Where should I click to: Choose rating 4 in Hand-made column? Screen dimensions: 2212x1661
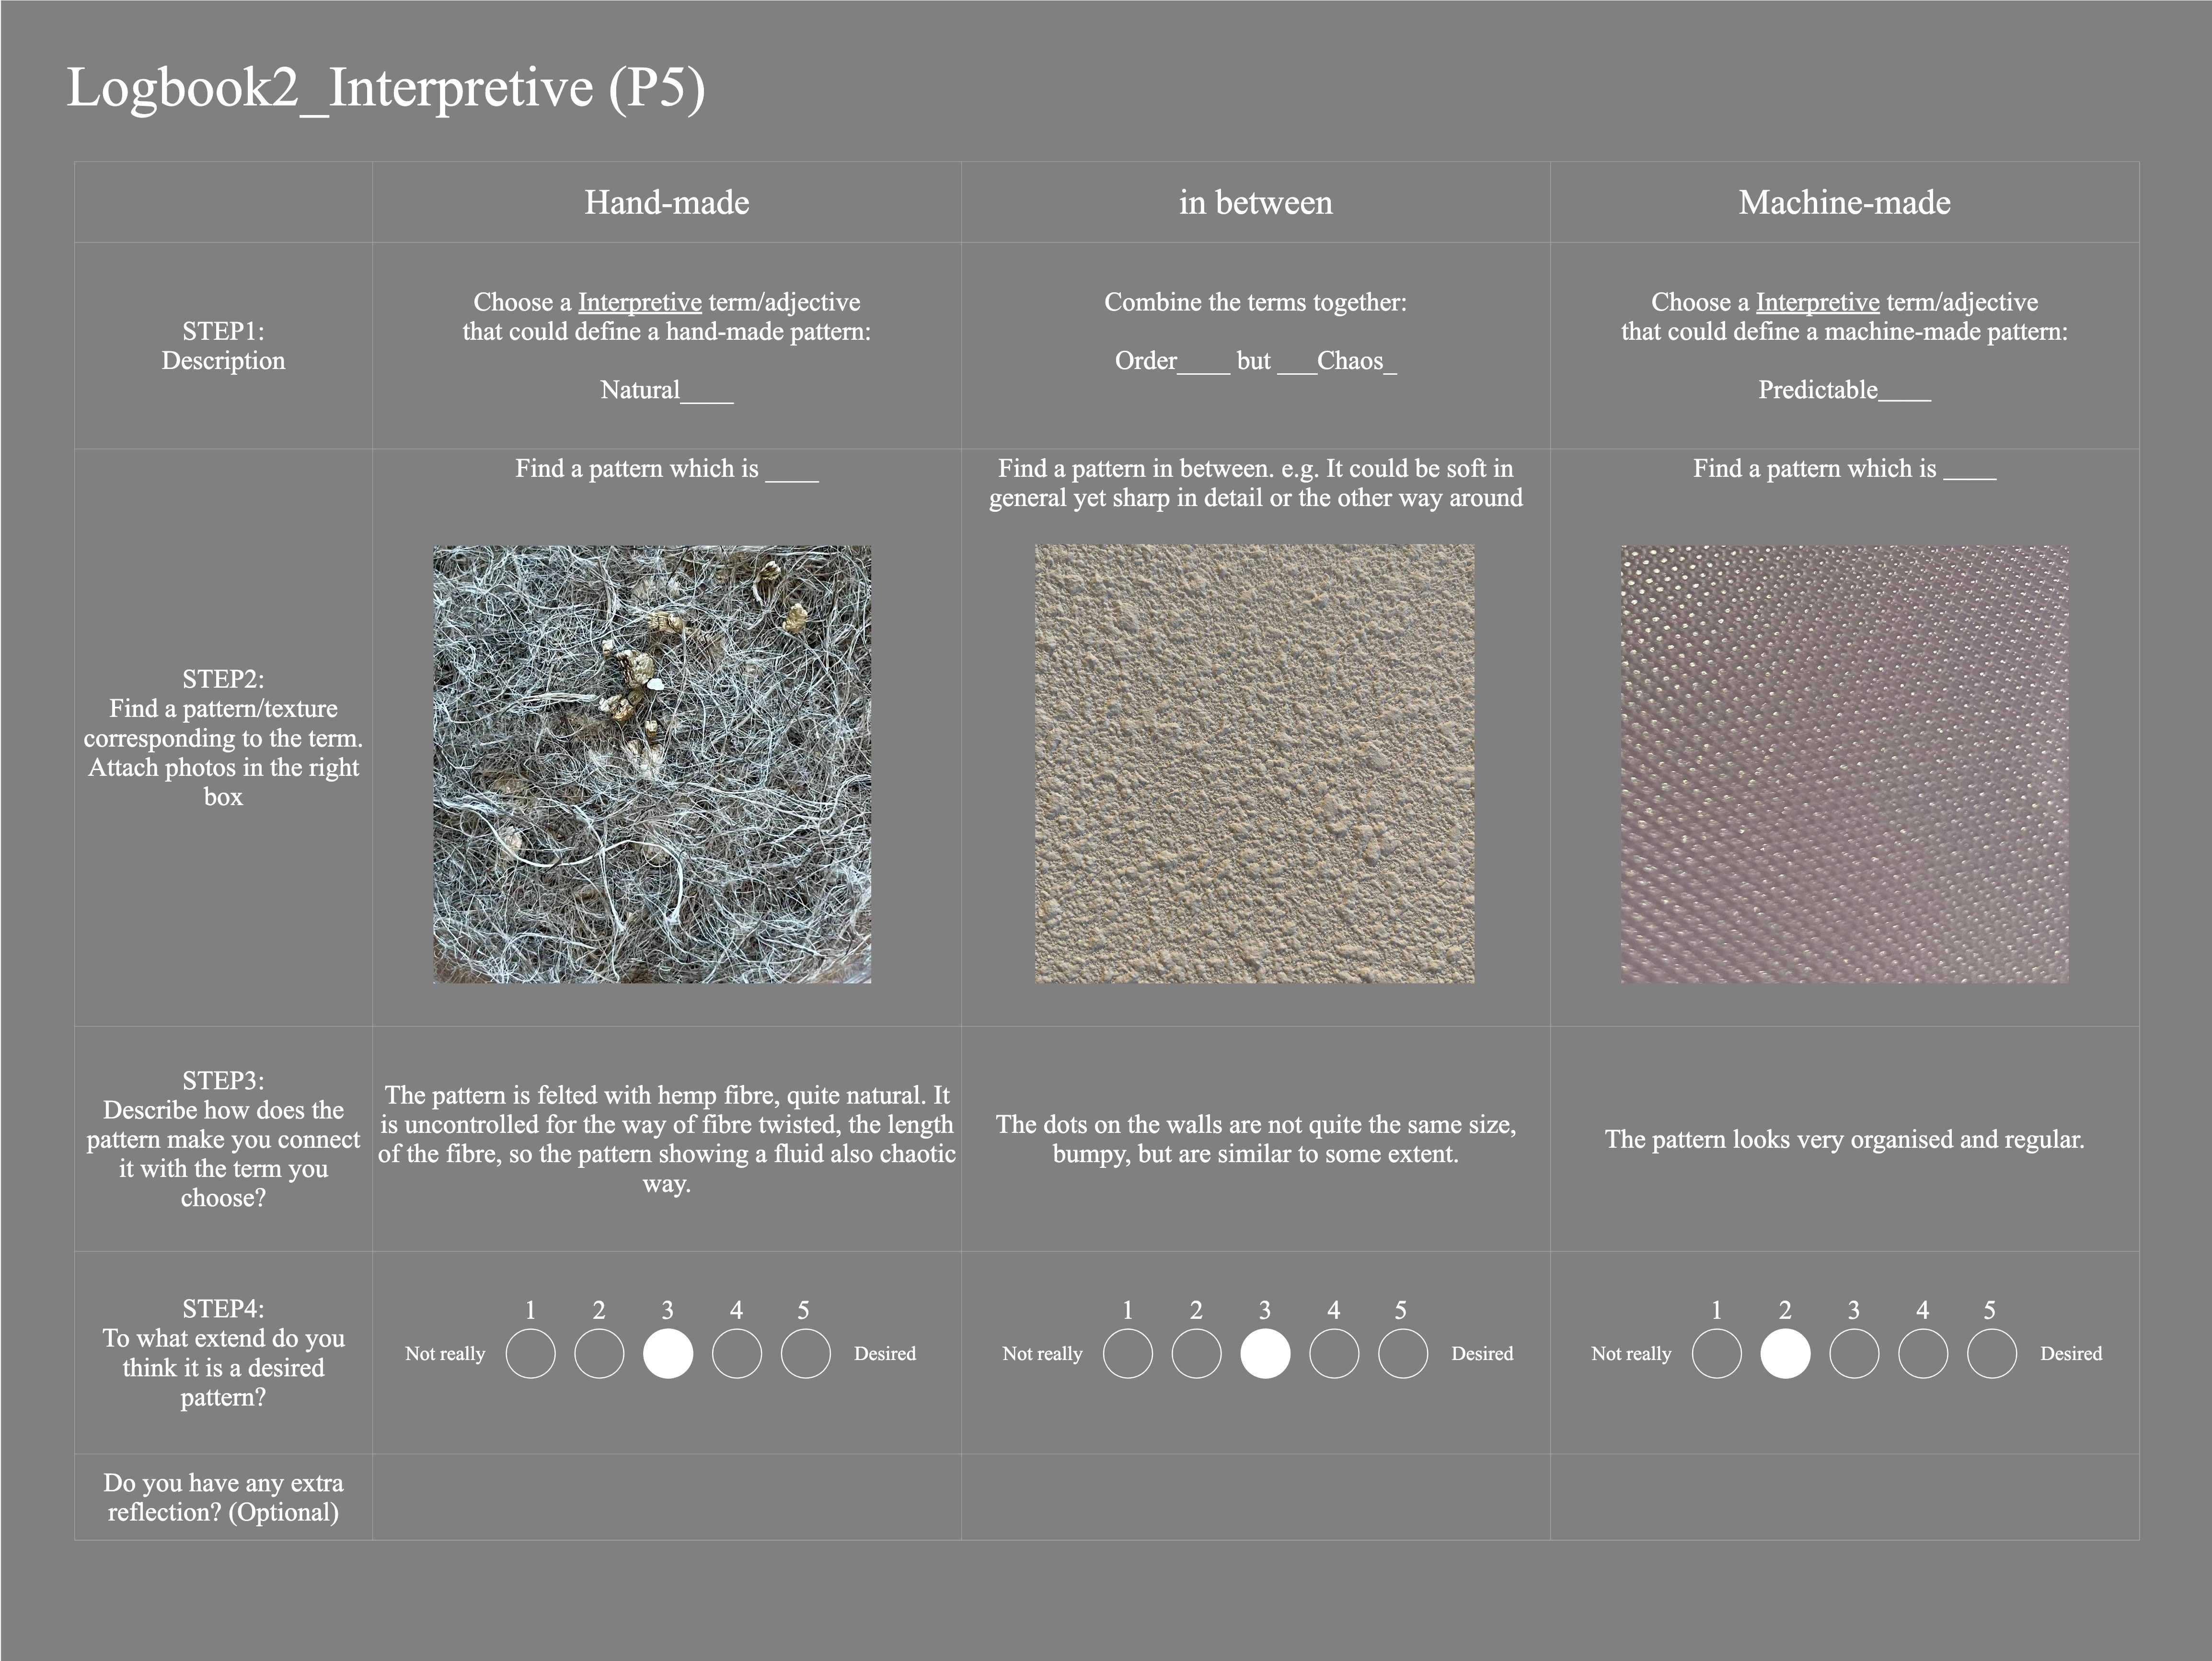pyautogui.click(x=737, y=1354)
